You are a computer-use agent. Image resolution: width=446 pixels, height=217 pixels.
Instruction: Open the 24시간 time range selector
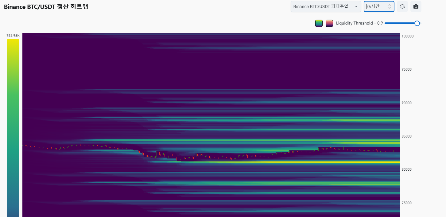pos(379,6)
